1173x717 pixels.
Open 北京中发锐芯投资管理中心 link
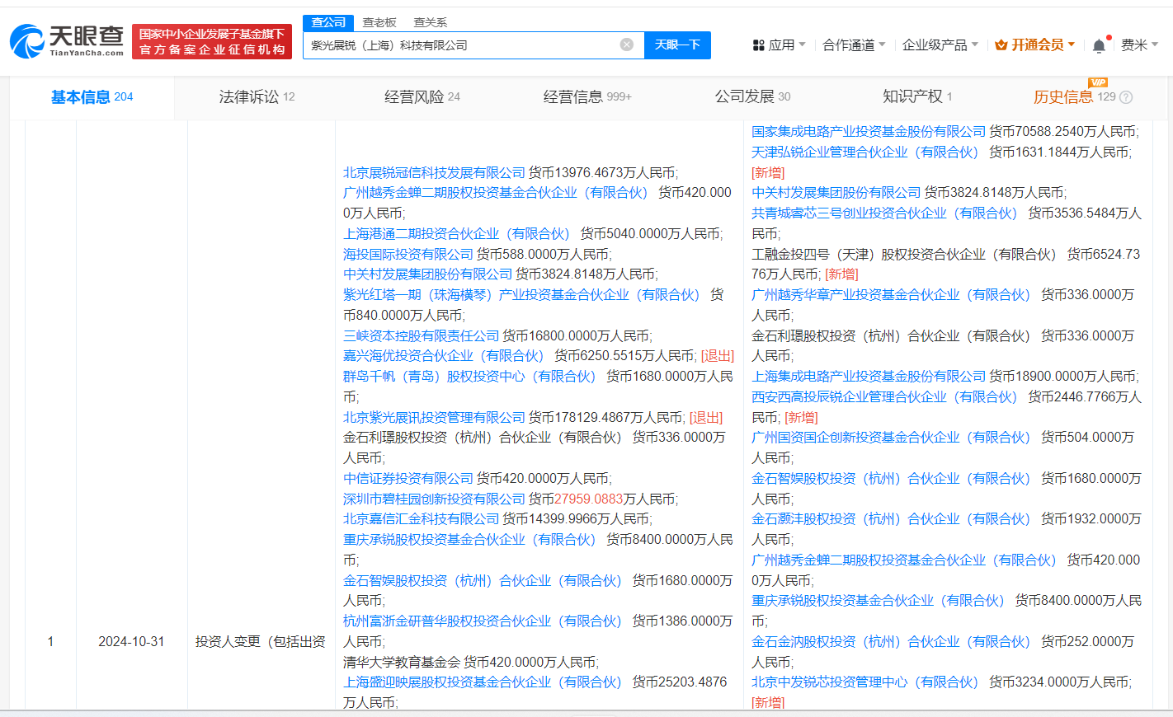tap(864, 682)
